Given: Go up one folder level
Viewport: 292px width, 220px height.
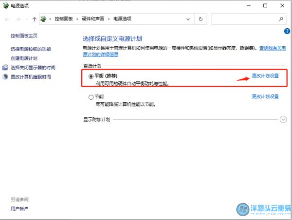Looking at the screenshot, I should pos(34,19).
